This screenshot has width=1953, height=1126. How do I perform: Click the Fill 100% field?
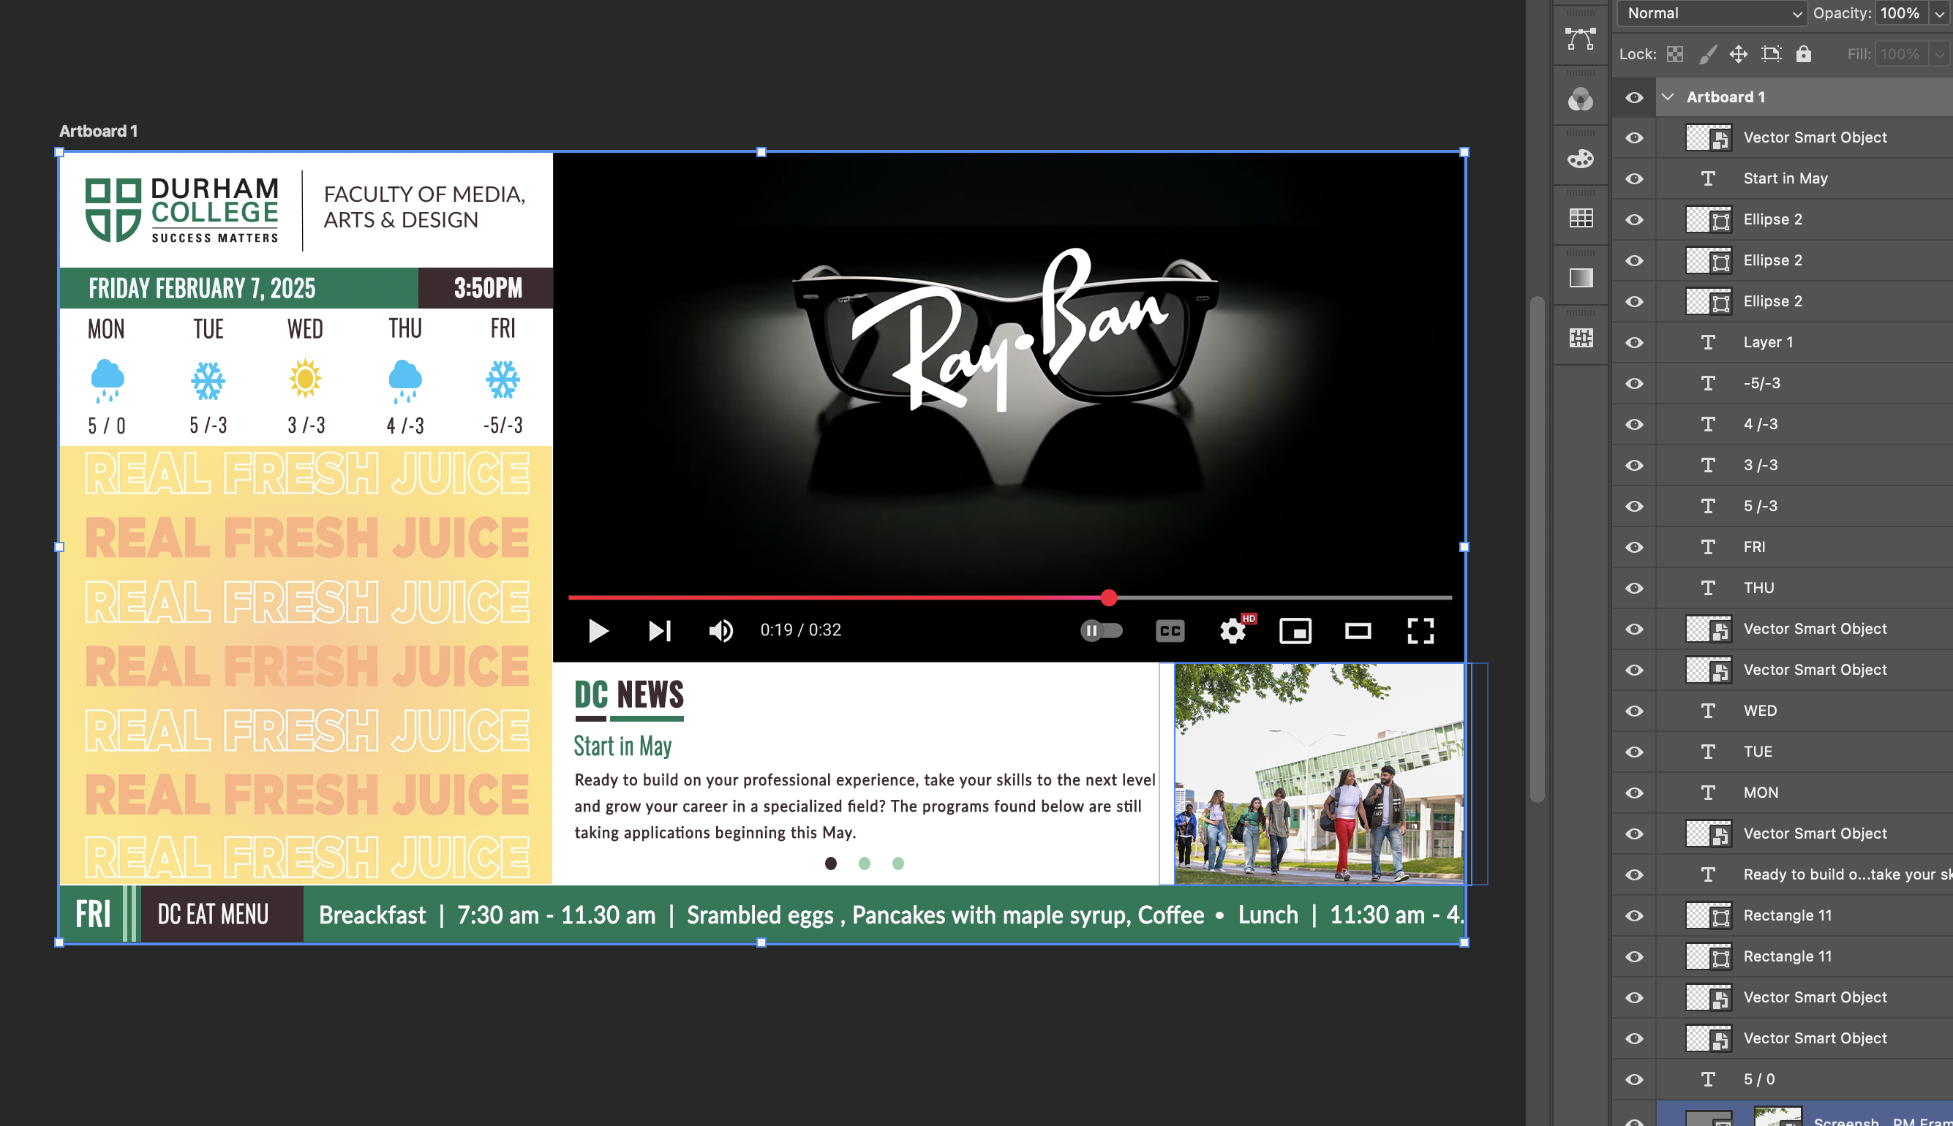[1900, 54]
